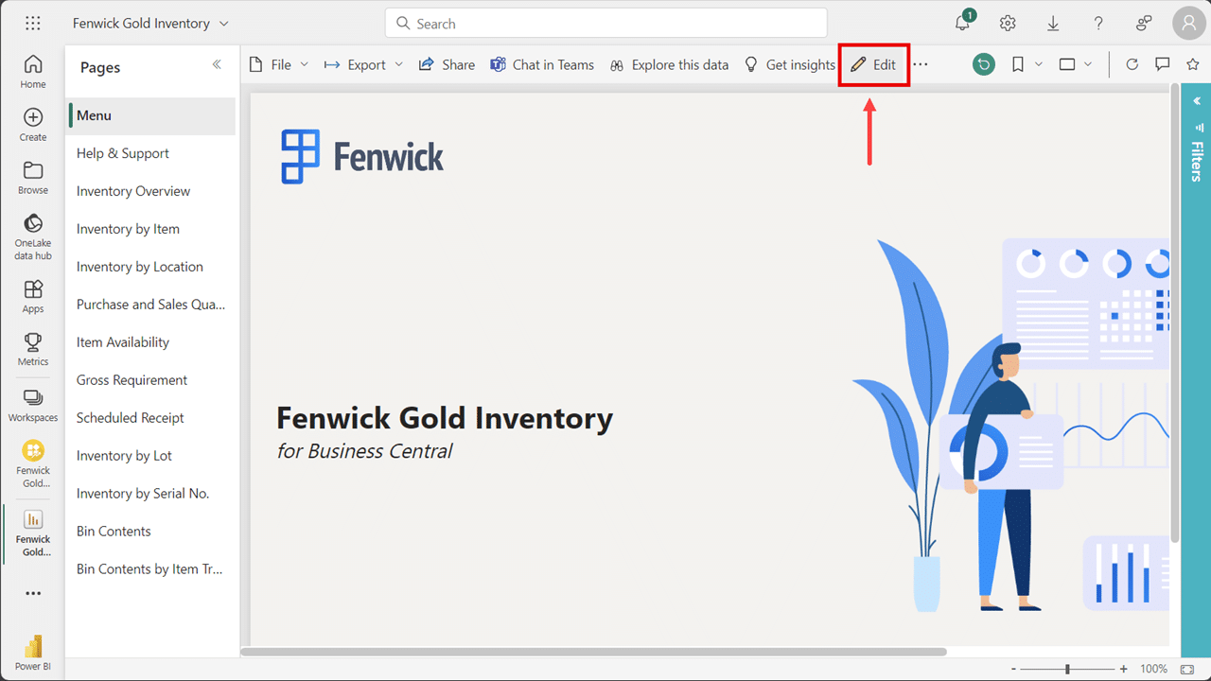Open Apps in the navigation rail

click(33, 297)
